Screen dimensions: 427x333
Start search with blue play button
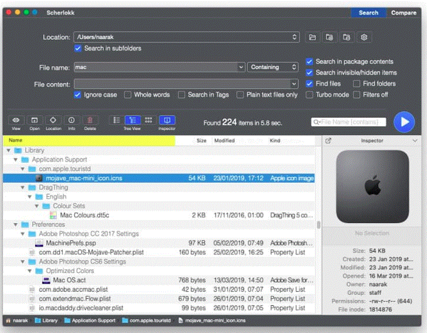tap(404, 122)
